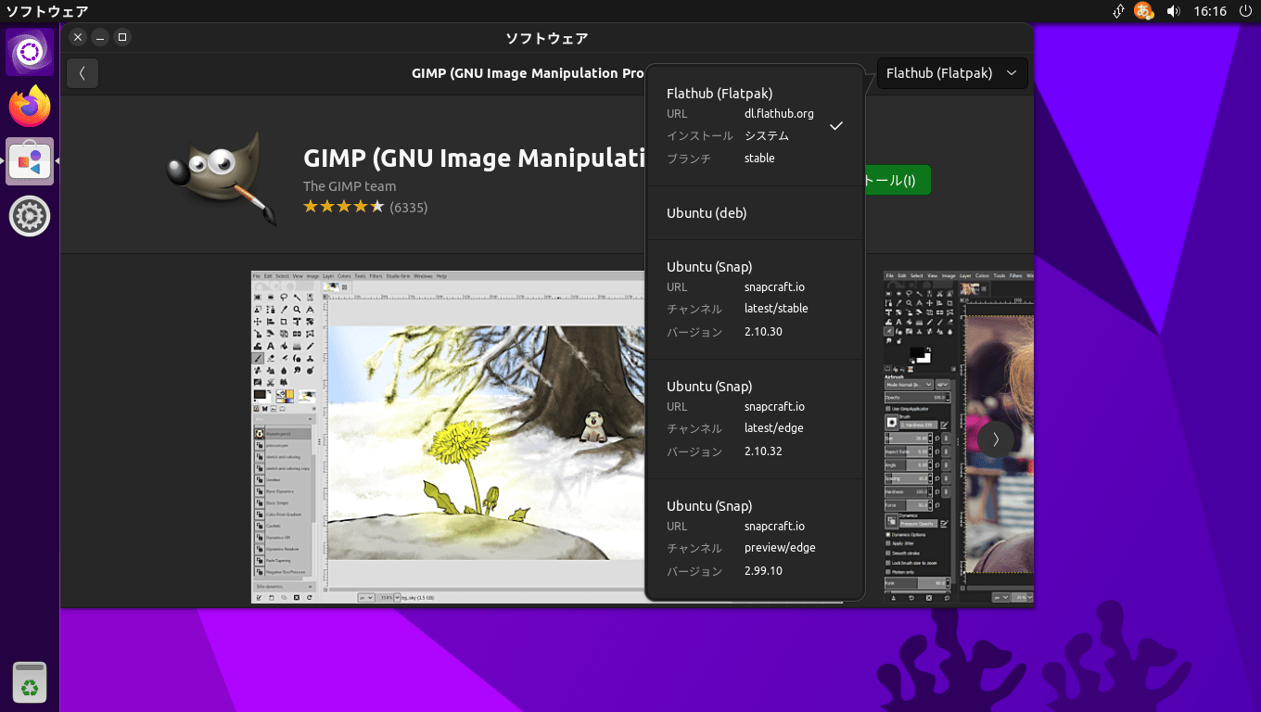Click the Ubuntu Software dock icon
This screenshot has height=712, width=1261.
(30, 162)
